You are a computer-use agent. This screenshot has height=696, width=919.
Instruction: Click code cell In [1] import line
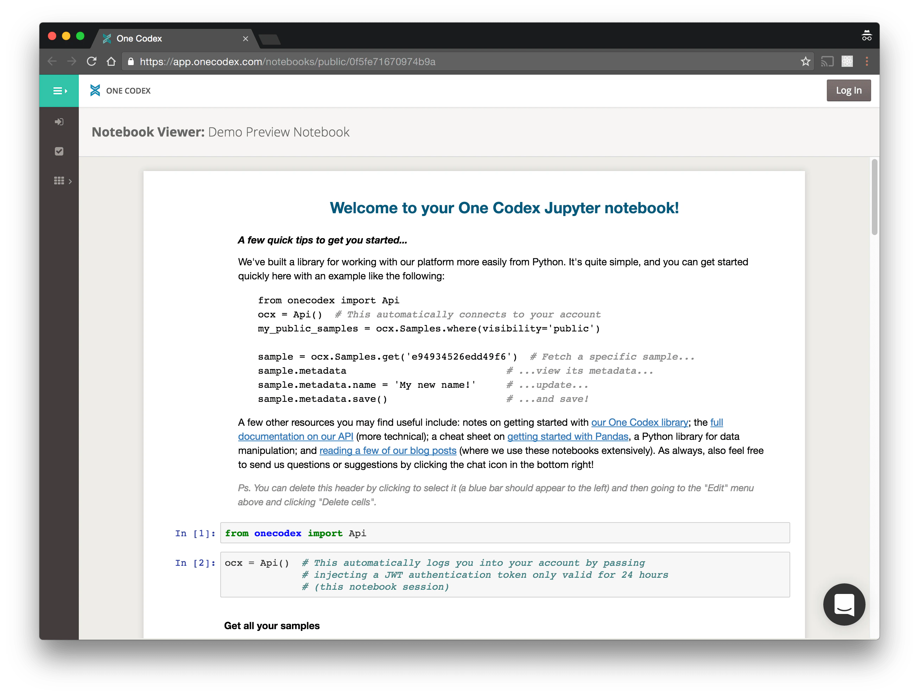[505, 533]
